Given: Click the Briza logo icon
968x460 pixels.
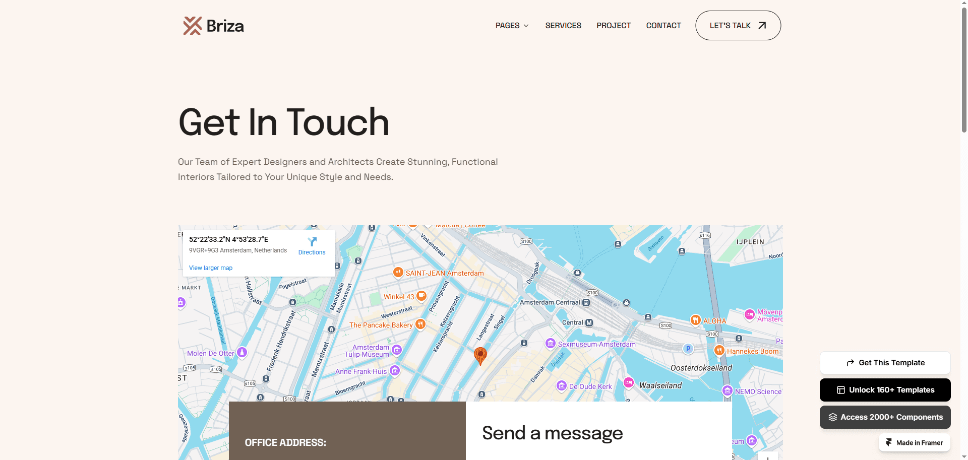Looking at the screenshot, I should pos(192,26).
